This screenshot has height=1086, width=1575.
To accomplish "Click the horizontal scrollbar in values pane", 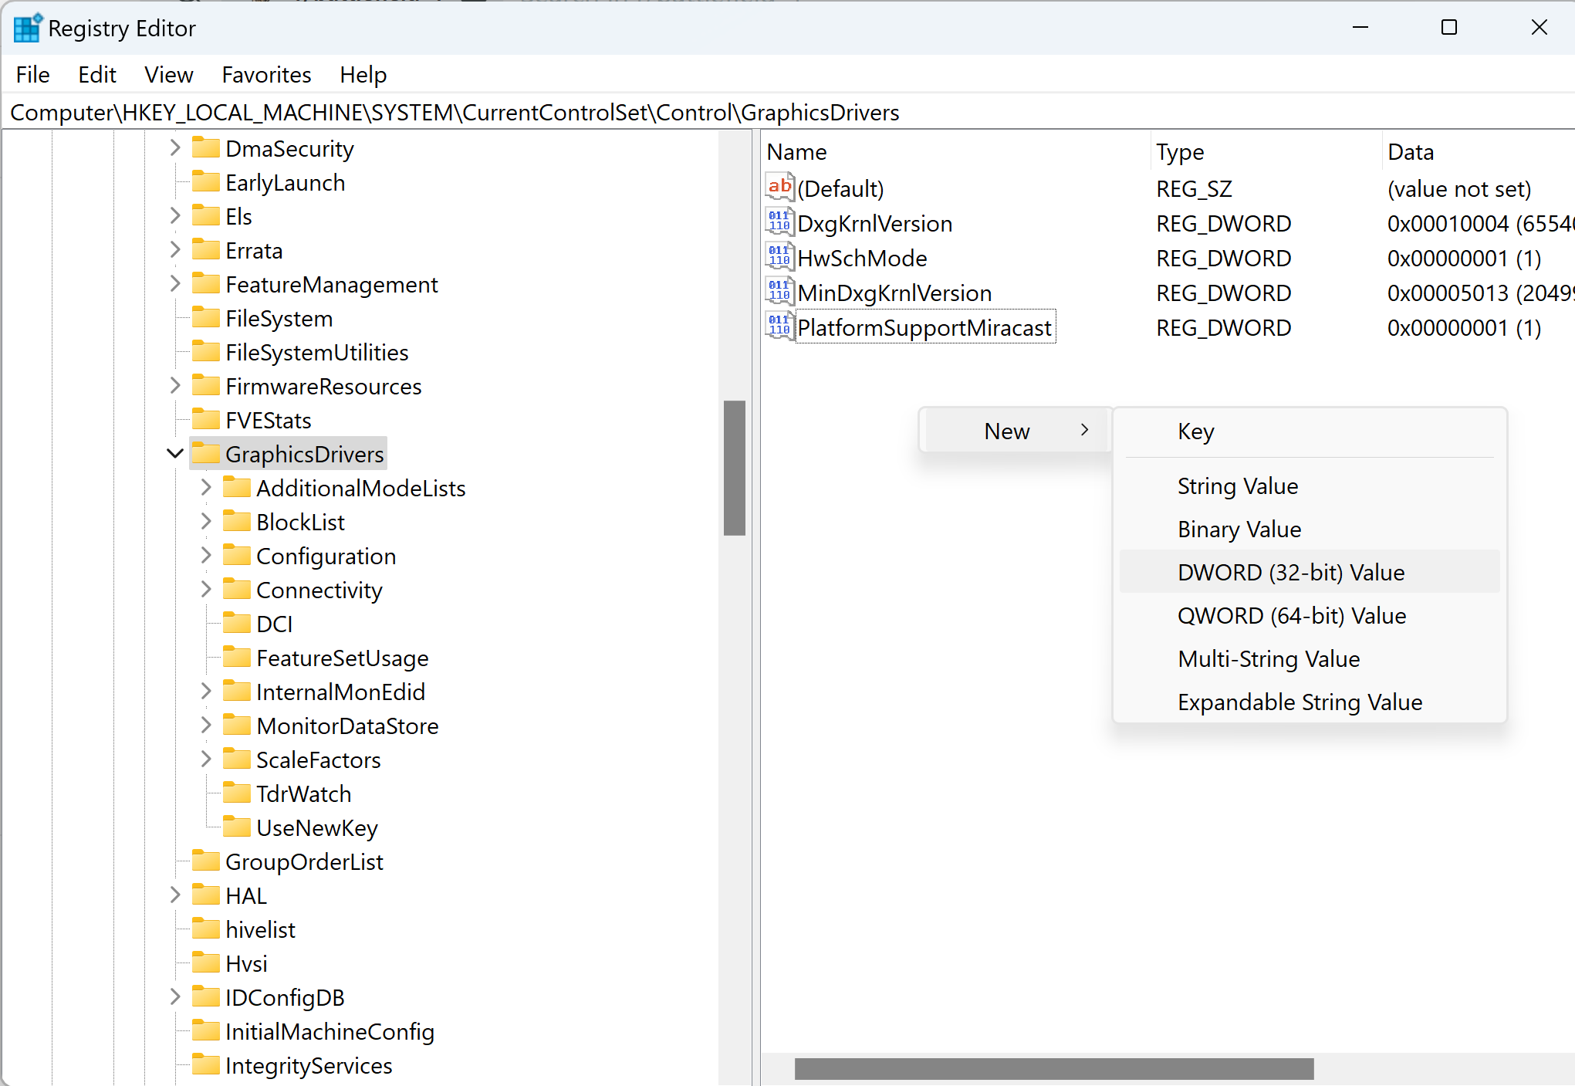I will tap(1053, 1068).
